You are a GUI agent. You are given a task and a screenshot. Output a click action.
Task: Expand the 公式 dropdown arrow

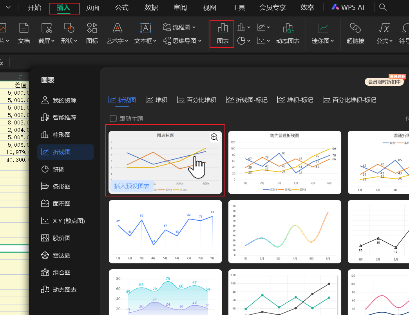[x=391, y=41]
